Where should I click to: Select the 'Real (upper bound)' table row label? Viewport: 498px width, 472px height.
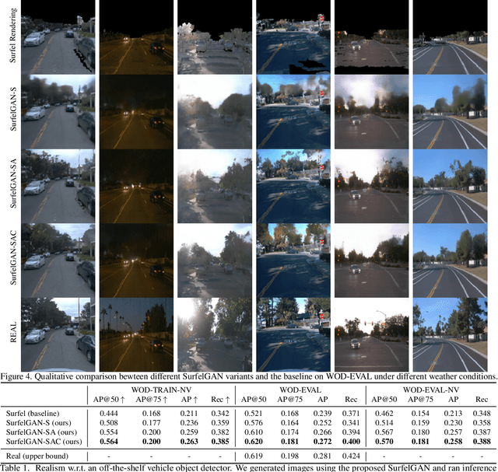tap(37, 456)
